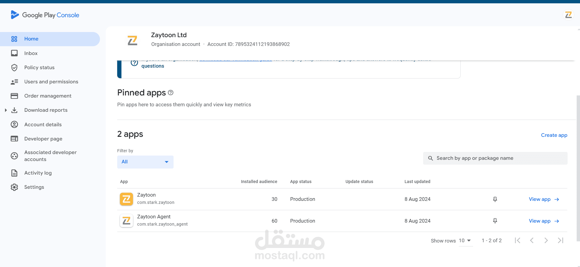Screen dimensions: 580x267
Task: Click the App status column header
Action: click(x=301, y=182)
